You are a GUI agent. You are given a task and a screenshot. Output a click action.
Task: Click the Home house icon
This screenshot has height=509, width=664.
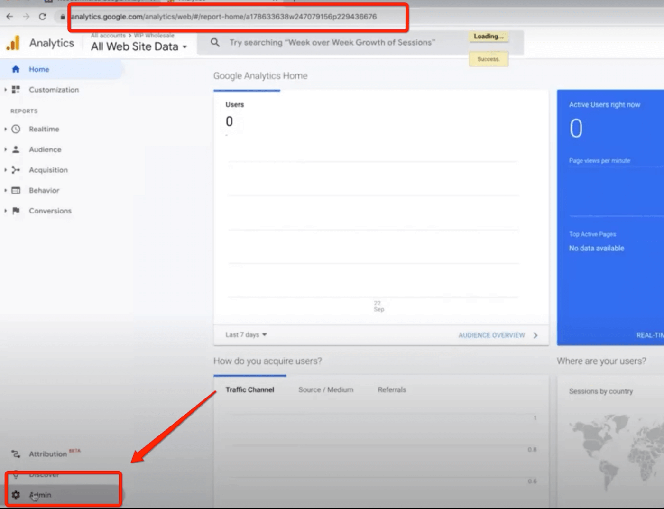[16, 69]
